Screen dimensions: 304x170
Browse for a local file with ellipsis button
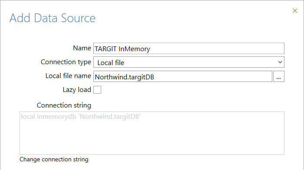click(279, 76)
